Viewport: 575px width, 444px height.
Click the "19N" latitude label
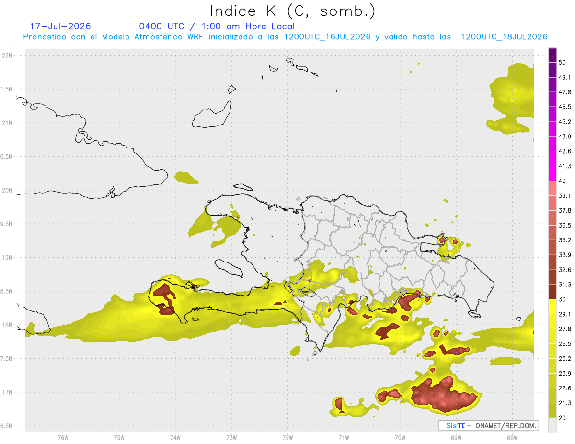pyautogui.click(x=7, y=257)
